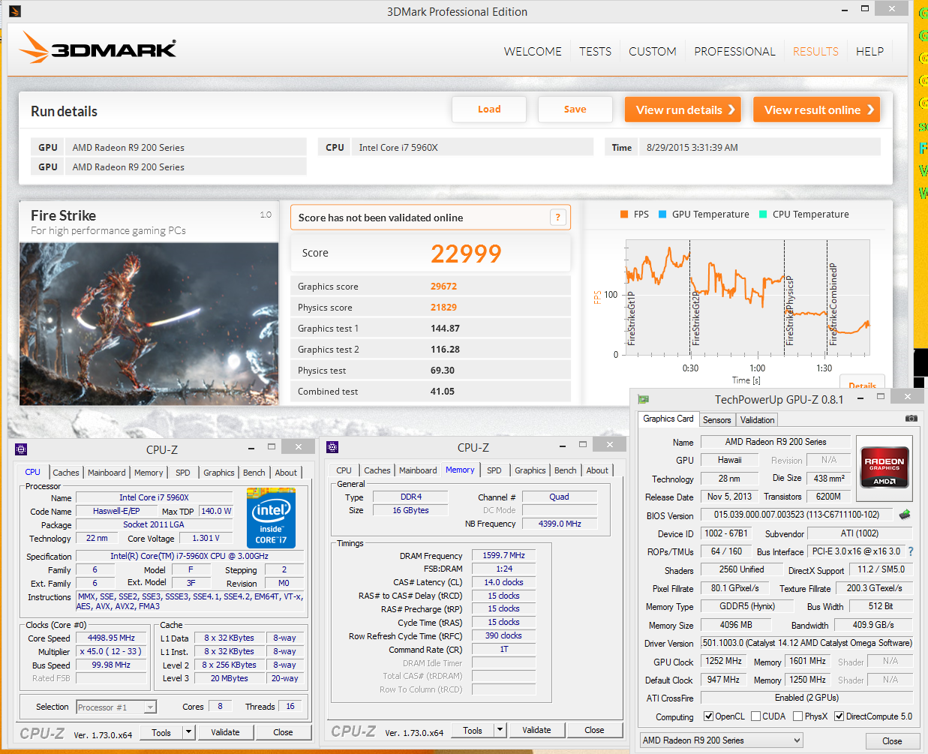Click View result online button
928x754 pixels.
point(816,110)
